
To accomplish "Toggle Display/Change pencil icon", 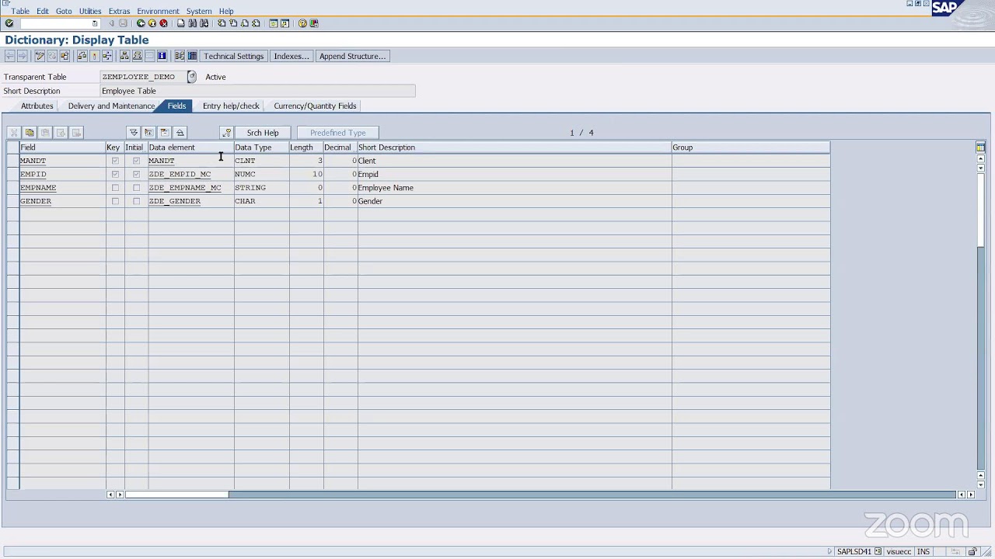I will pos(40,56).
